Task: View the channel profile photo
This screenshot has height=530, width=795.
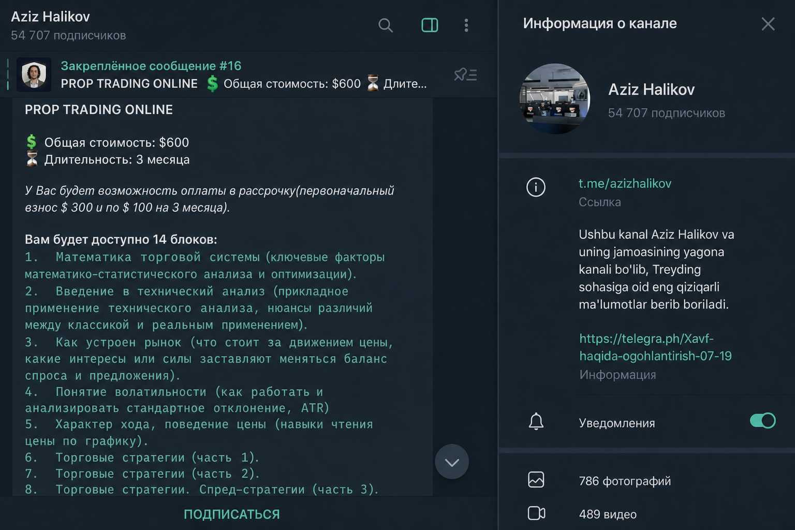Action: 555,99
